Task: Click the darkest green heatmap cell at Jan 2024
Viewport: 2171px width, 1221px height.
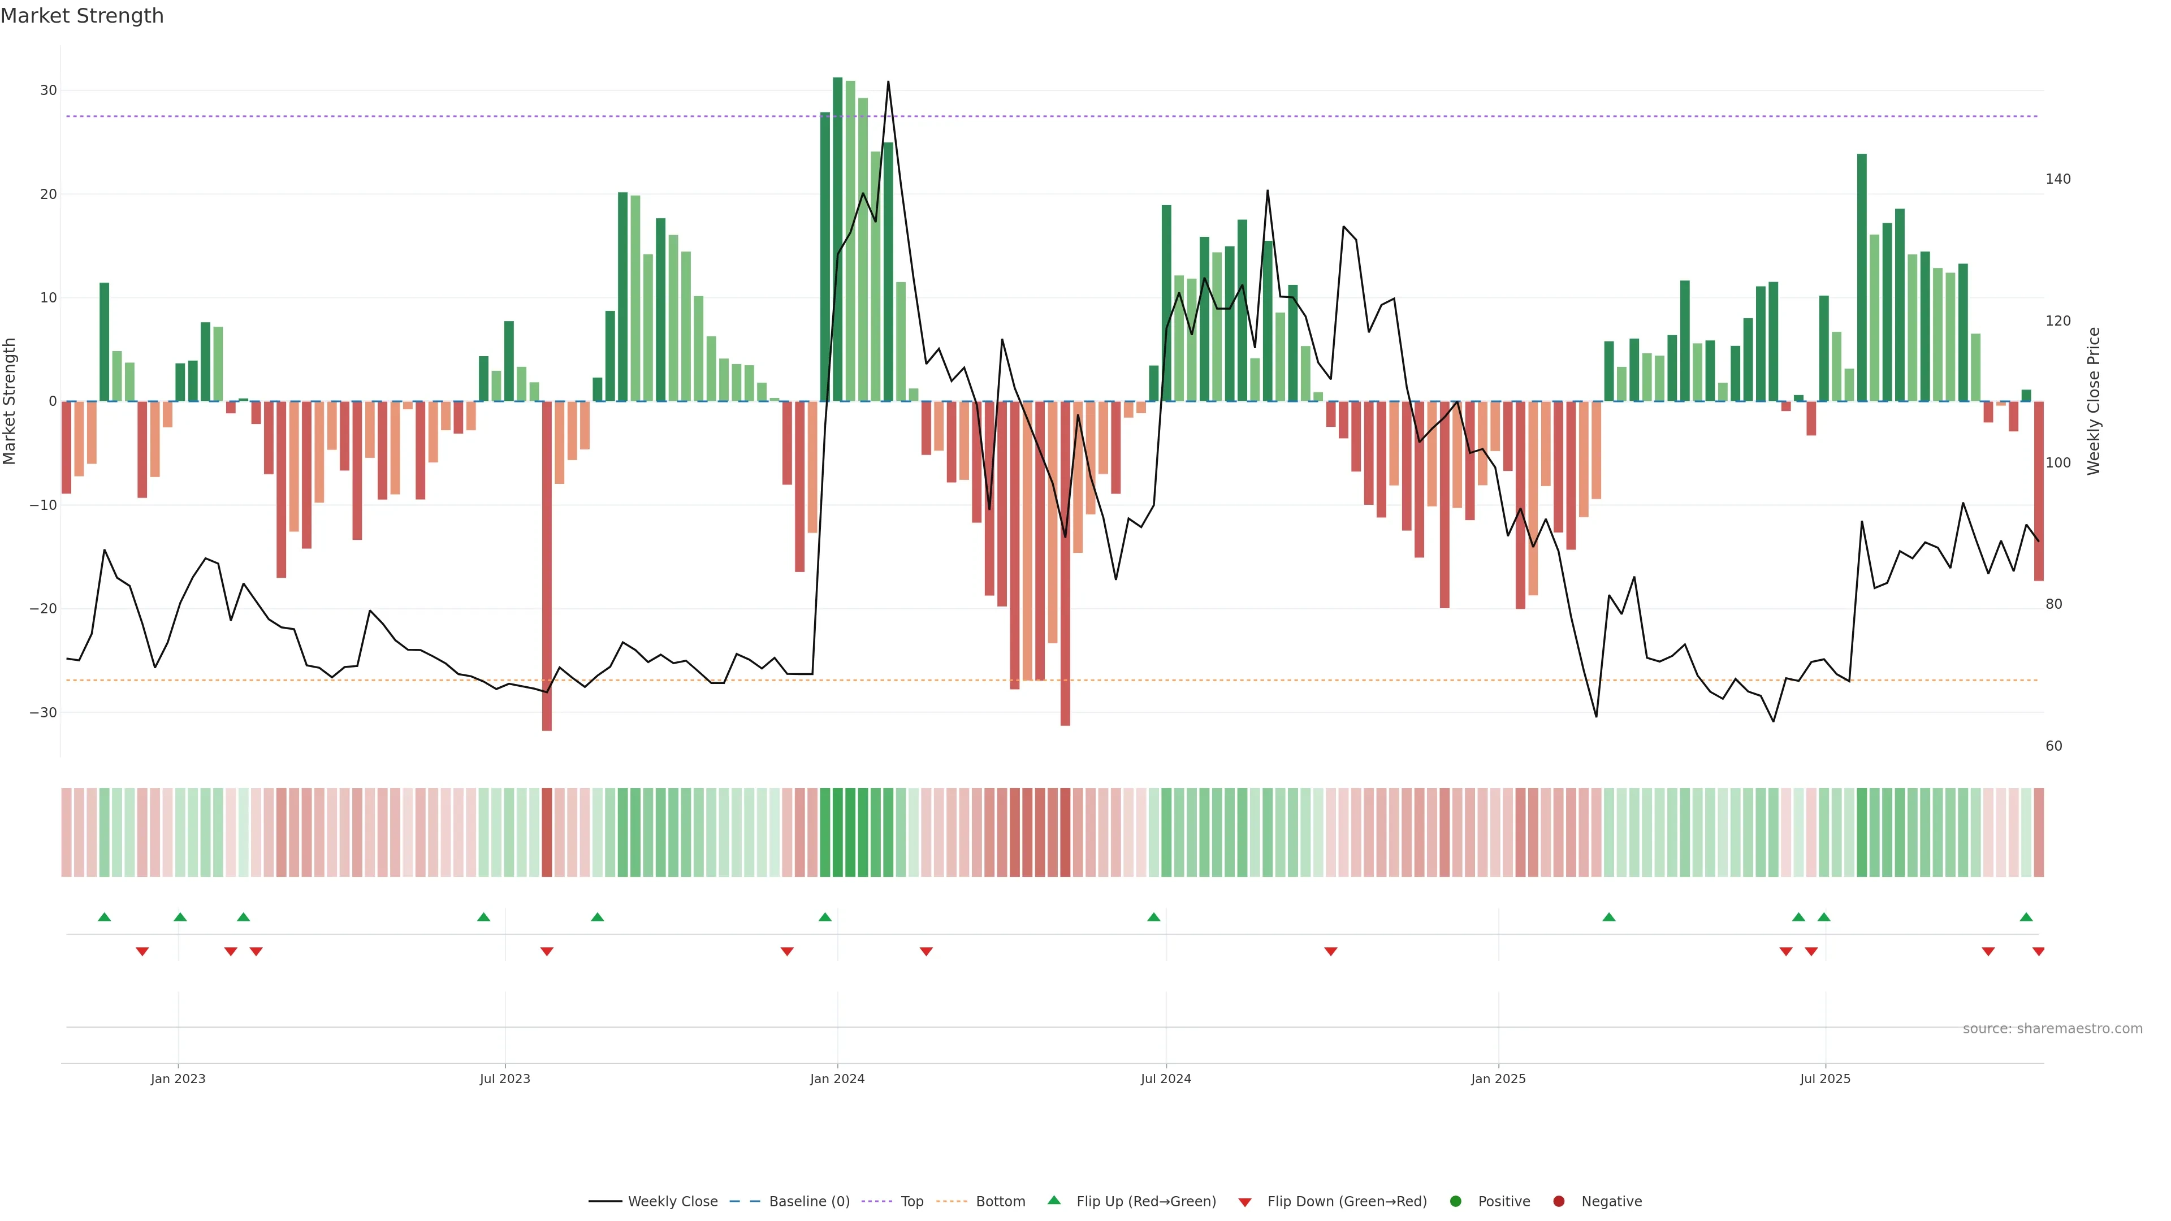Action: (x=838, y=833)
